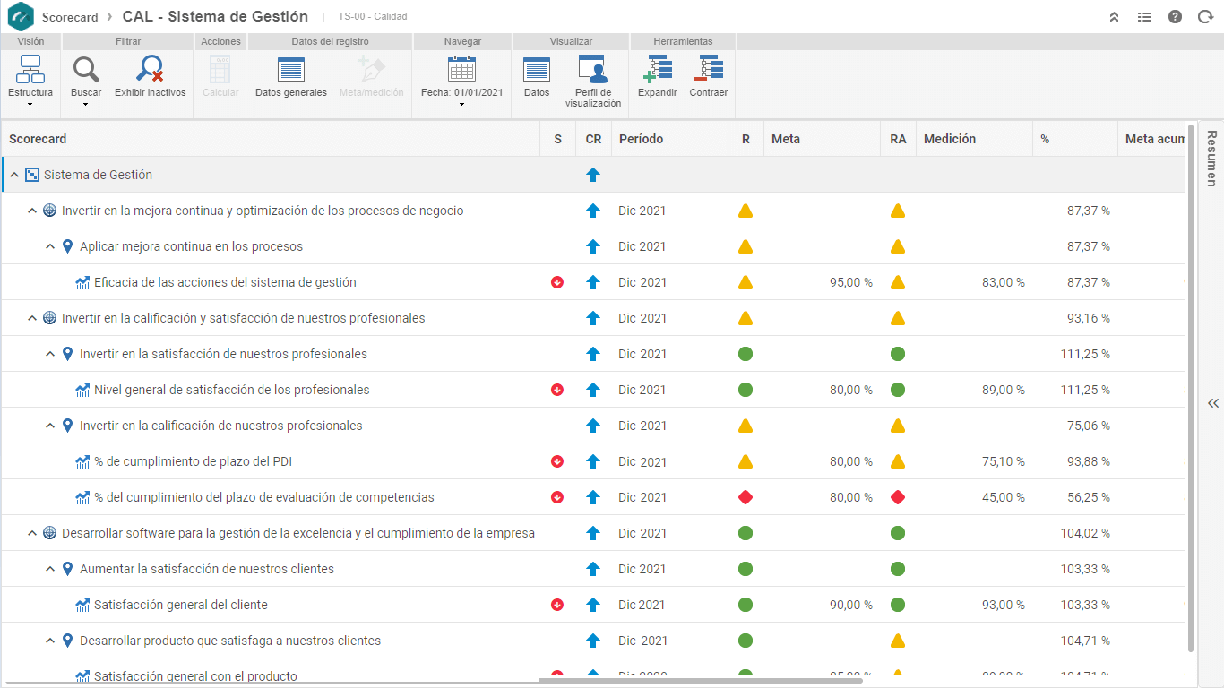Select Satisfacción general del cliente indicator row
Viewport: 1224px width, 688px height.
[592, 605]
